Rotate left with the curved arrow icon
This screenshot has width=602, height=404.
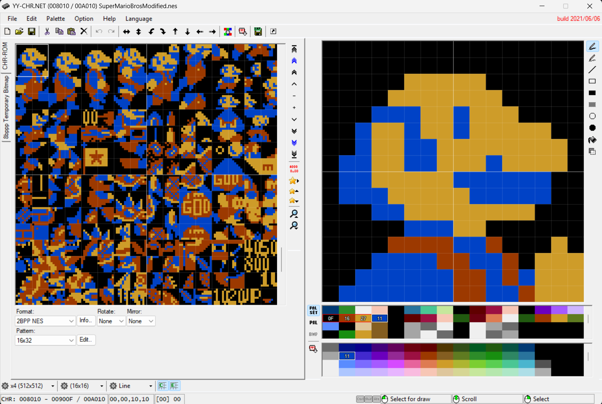pyautogui.click(x=151, y=31)
